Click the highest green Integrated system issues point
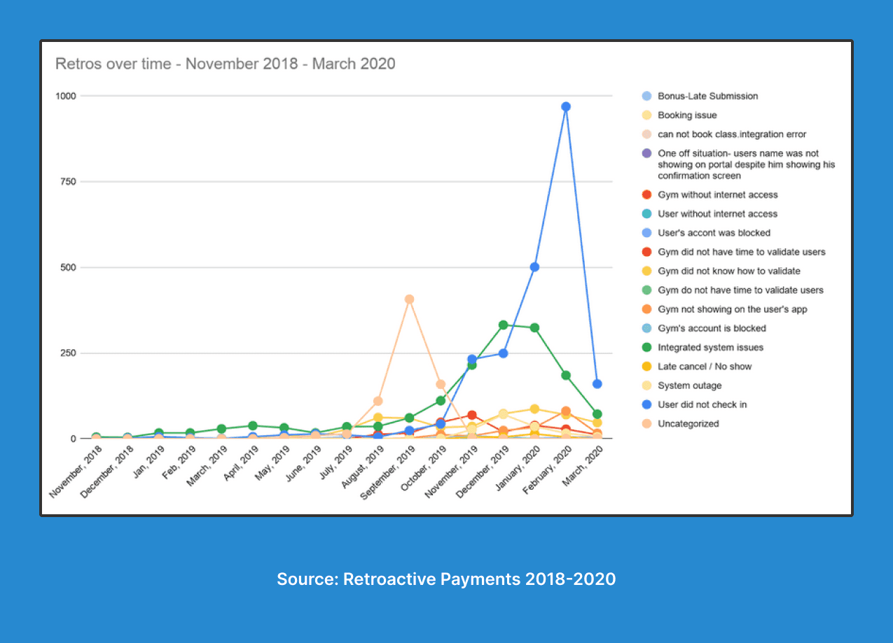Screen dimensions: 893x643 [503, 325]
